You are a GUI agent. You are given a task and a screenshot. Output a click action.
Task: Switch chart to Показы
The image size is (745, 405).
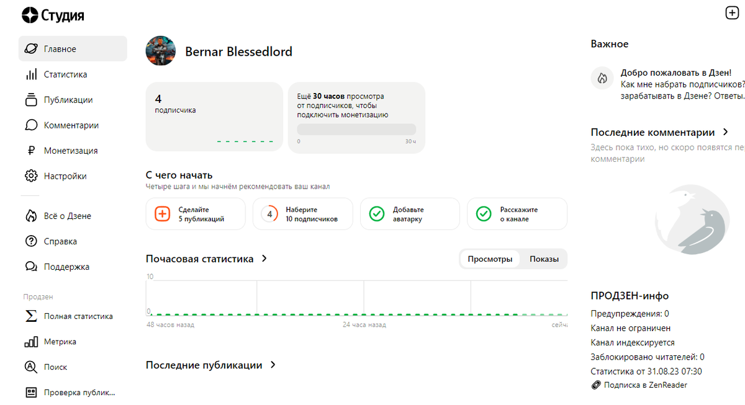tap(544, 259)
